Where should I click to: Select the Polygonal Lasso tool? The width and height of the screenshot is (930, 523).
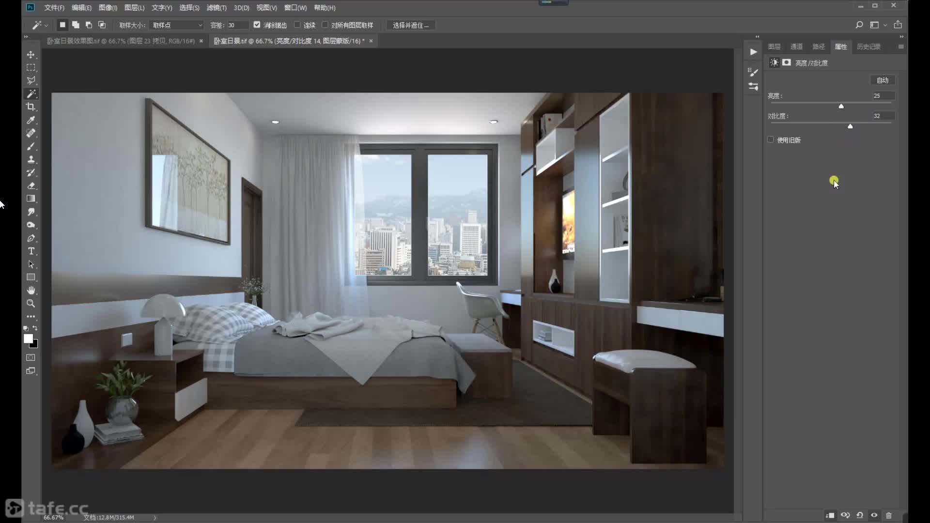pos(31,80)
